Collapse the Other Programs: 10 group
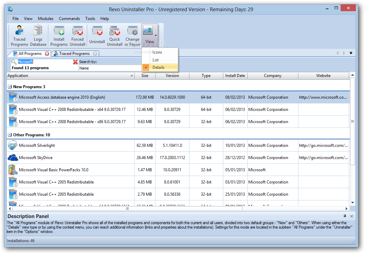 point(10,135)
